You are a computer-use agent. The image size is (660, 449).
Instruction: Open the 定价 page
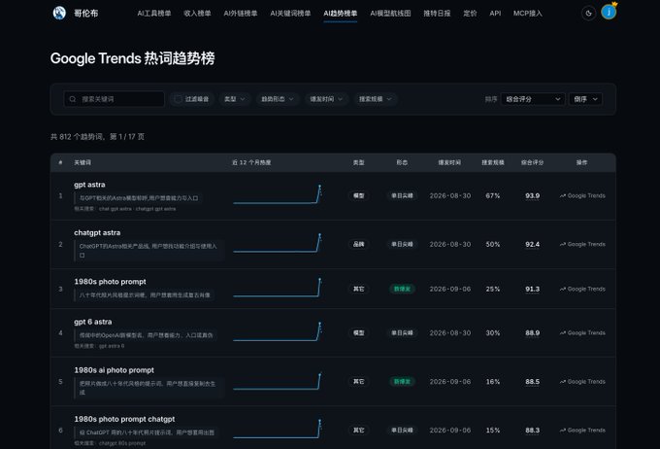click(x=470, y=13)
